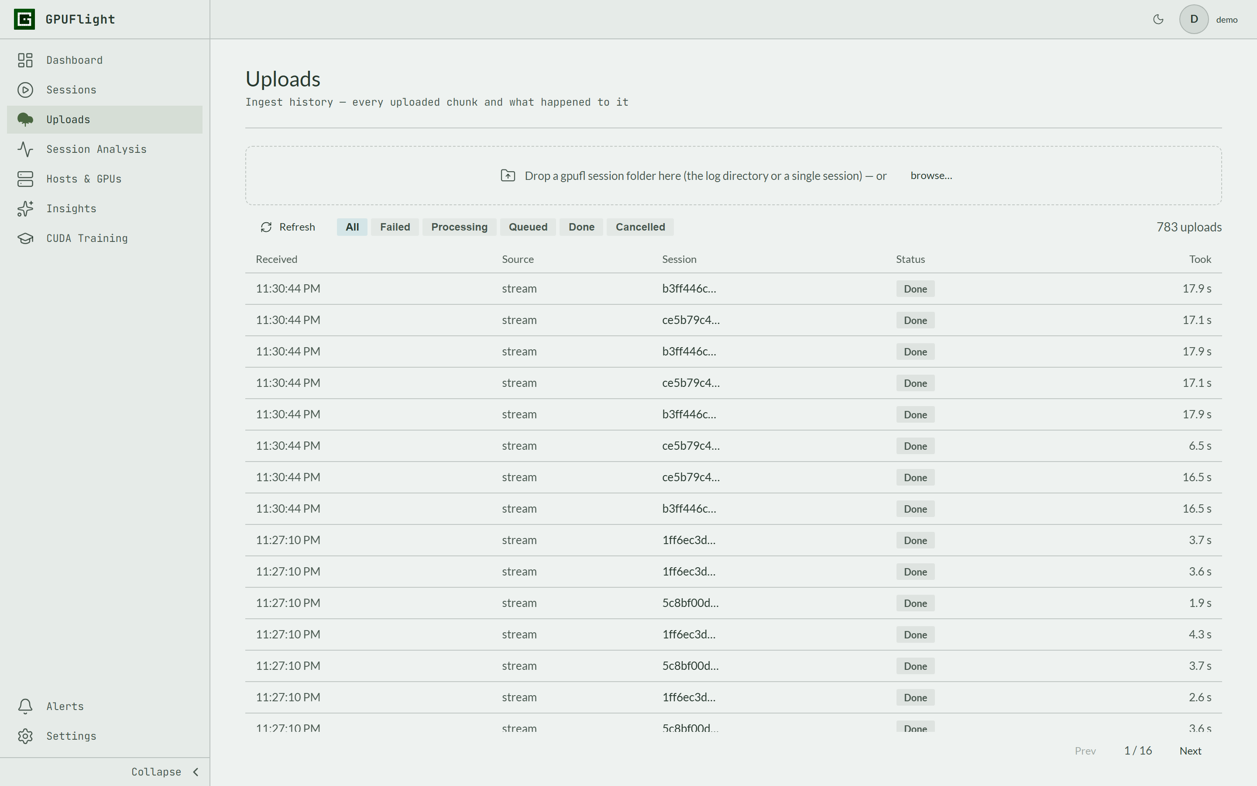
Task: Click session 5c8bf00d... in the 1.9 s row
Action: (690, 603)
